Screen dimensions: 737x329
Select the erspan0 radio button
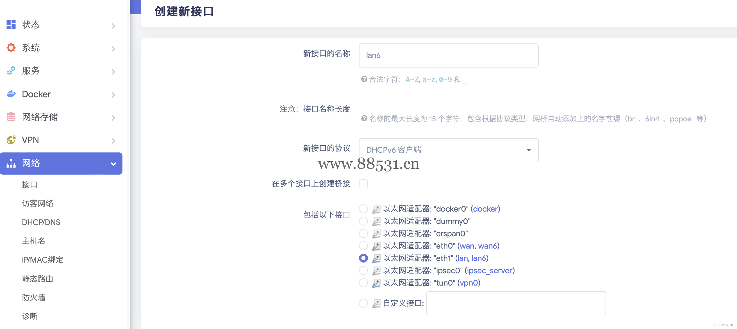pos(363,233)
